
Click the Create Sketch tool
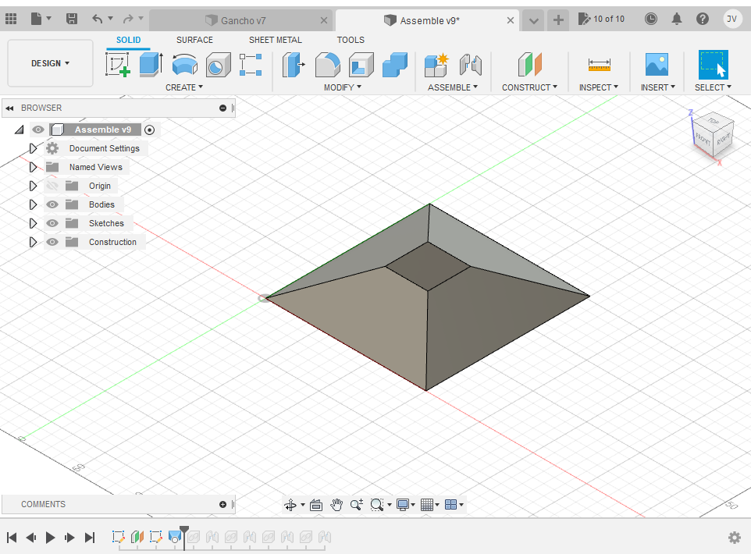118,65
